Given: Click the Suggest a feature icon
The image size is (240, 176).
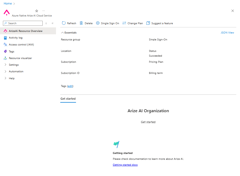Looking at the screenshot, I should [x=148, y=23].
